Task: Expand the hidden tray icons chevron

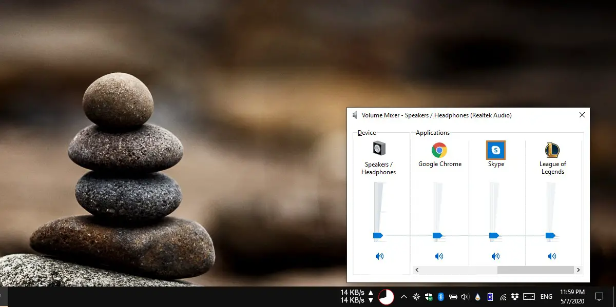Action: [403, 297]
